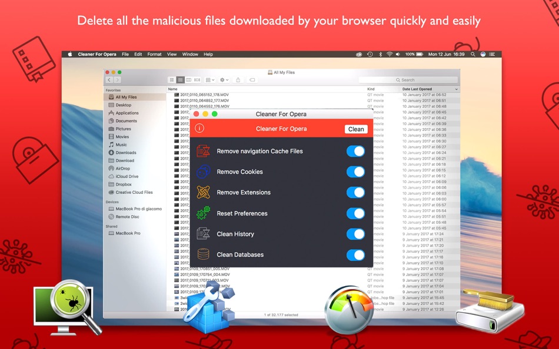Click Spotlight search icon in menu bar

[x=473, y=54]
